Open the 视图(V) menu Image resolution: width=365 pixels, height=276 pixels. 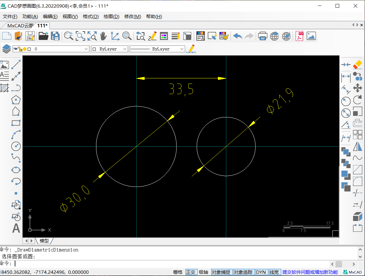point(70,17)
